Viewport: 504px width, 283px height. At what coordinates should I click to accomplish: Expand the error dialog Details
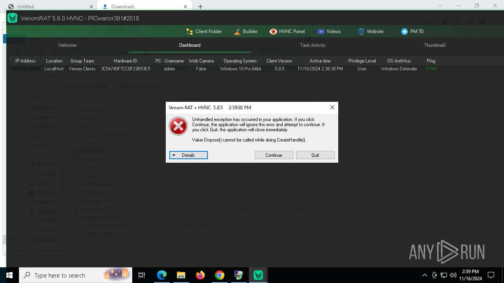[x=189, y=155]
